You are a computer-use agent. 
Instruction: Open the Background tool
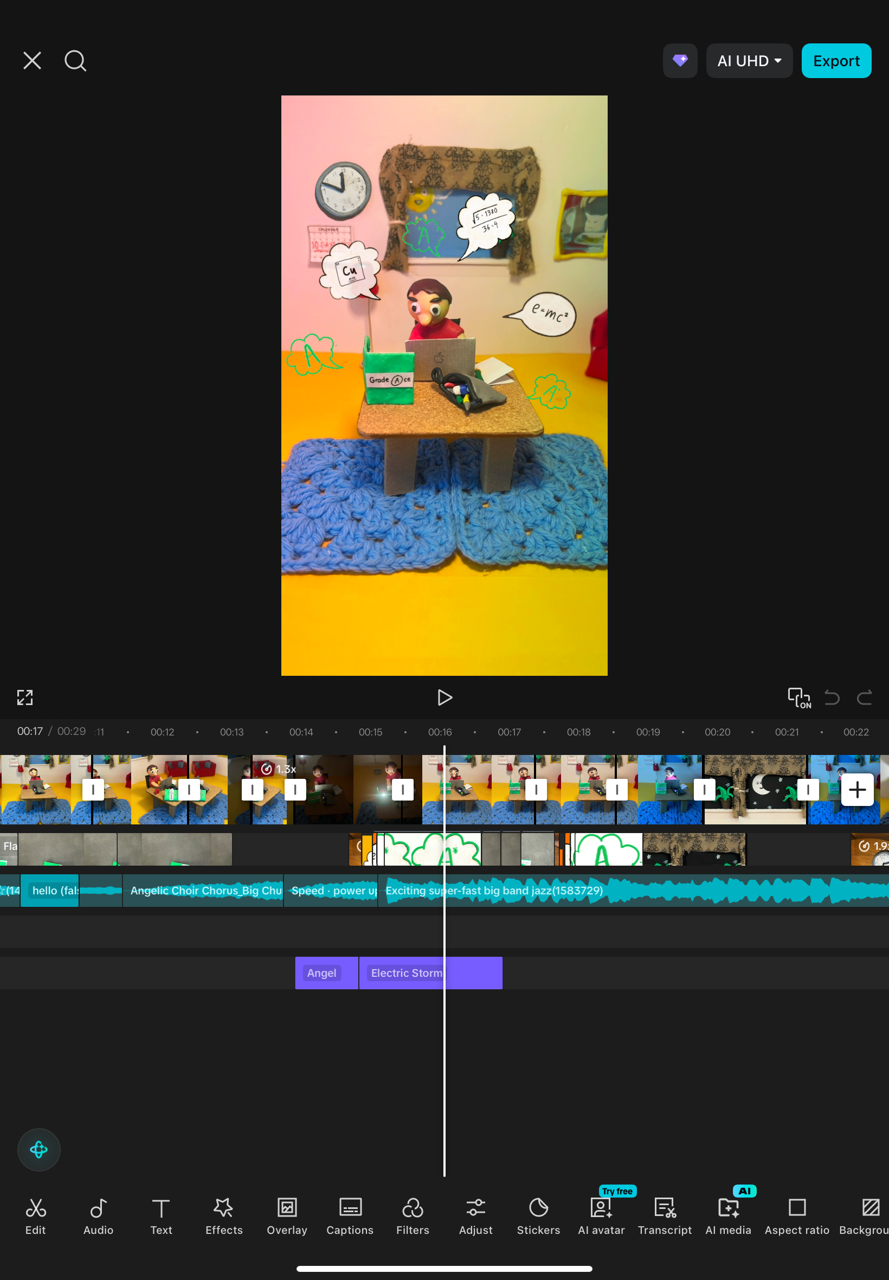[x=865, y=1217]
